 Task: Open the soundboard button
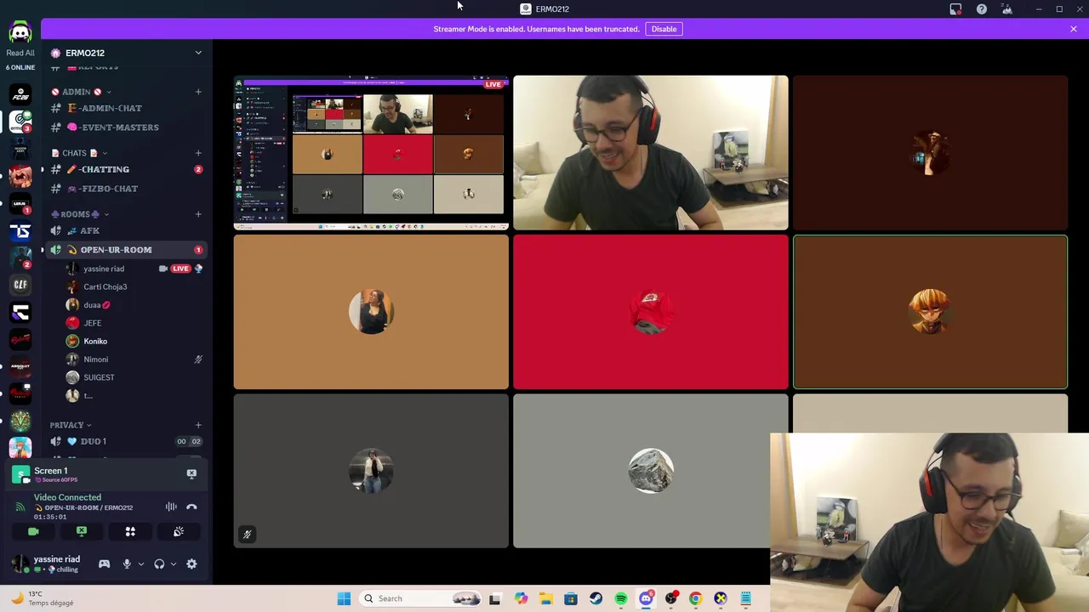(179, 531)
